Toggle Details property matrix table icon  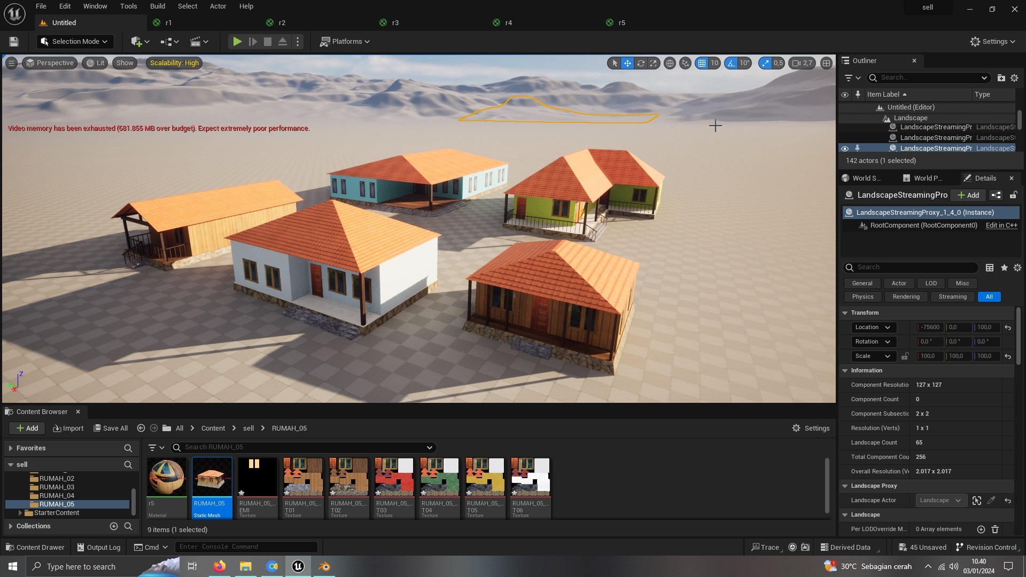(x=990, y=268)
